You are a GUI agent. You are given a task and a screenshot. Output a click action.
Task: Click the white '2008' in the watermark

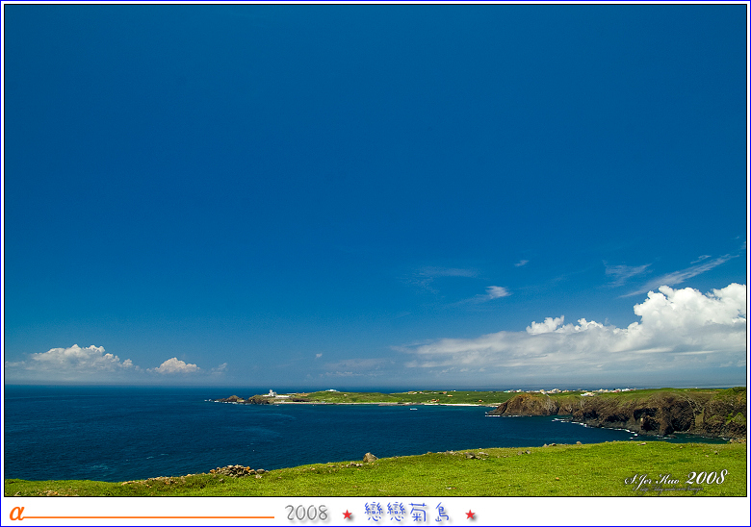[707, 477]
